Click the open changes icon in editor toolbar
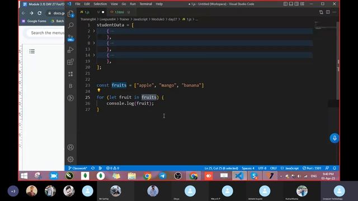This screenshot has width=358, height=201. pyautogui.click(x=321, y=12)
